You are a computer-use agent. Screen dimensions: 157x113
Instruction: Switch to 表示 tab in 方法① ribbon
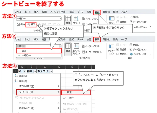pos(97,12)
